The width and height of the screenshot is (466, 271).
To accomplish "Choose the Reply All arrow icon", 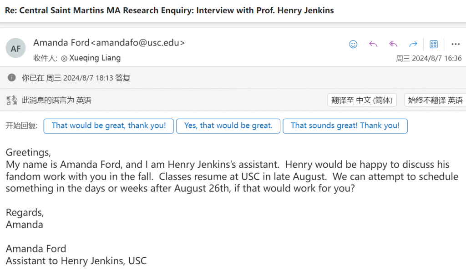I will pos(393,44).
